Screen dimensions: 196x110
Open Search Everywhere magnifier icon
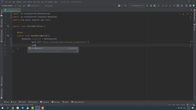tap(187, 5)
